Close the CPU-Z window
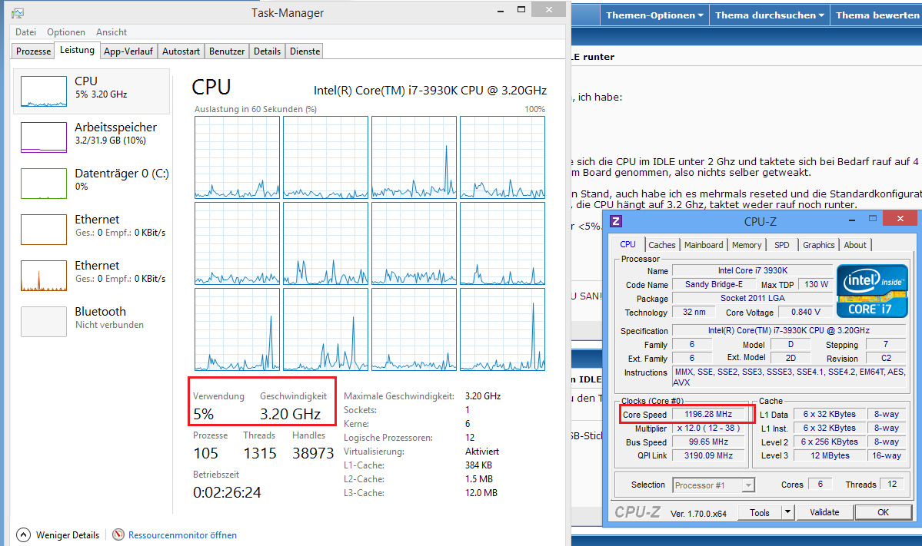922x546 pixels. point(900,218)
